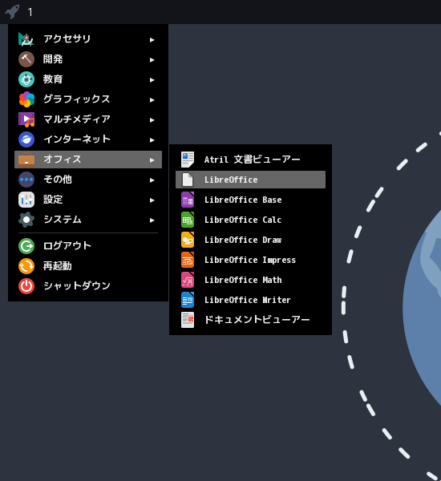Select the オフィス menu label
The width and height of the screenshot is (441, 481).
coord(63,160)
